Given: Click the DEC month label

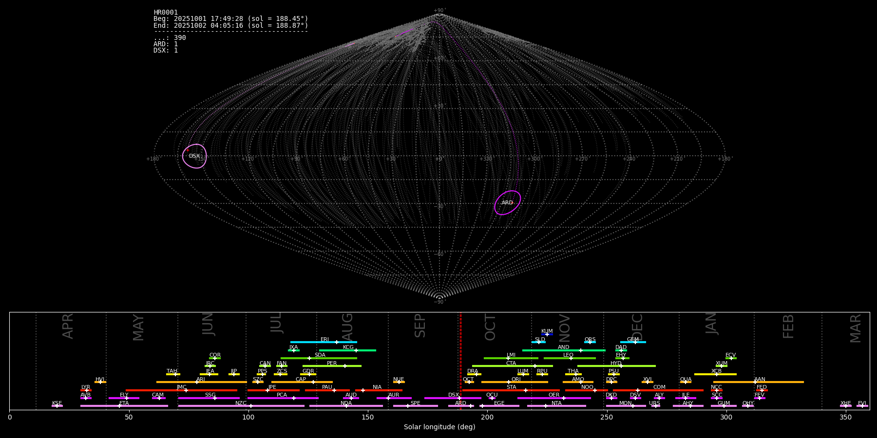Looking at the screenshot, I should (637, 327).
